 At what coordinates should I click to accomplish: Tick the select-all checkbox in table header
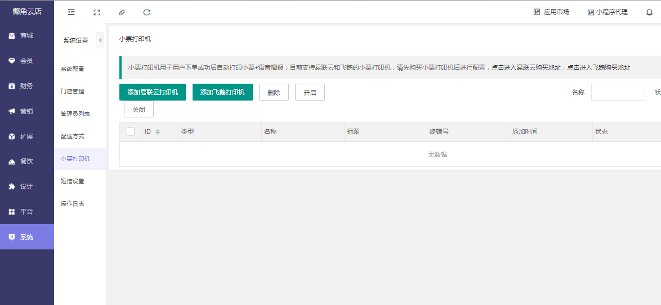point(131,131)
